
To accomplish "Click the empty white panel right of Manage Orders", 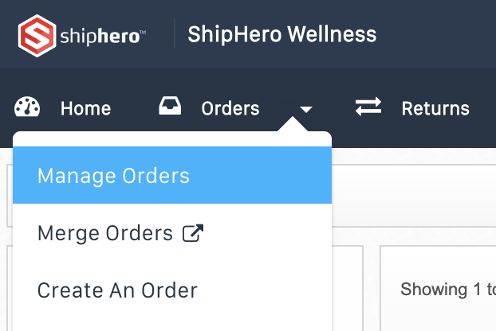I will [x=414, y=195].
